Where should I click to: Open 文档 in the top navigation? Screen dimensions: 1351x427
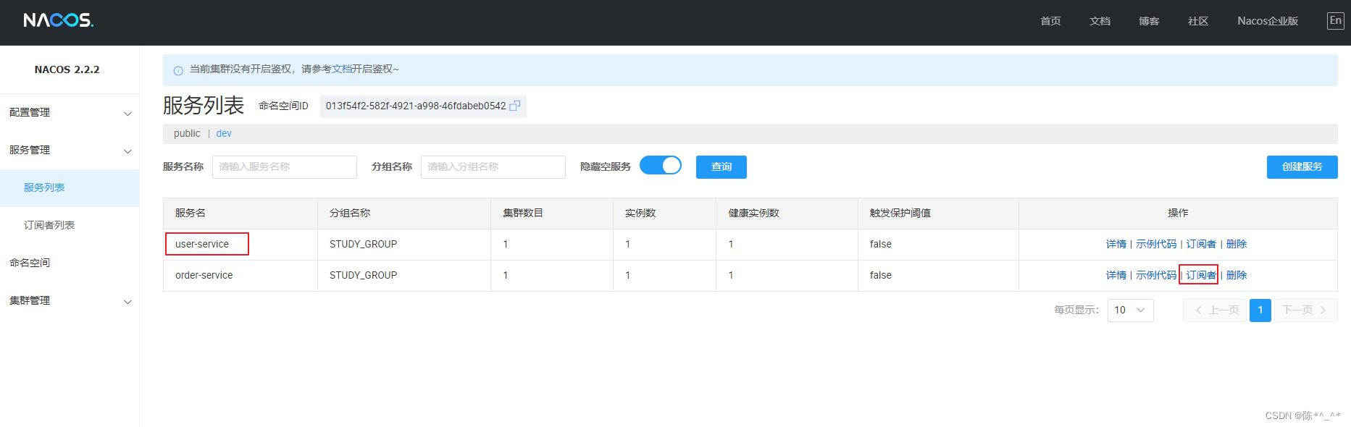click(x=1100, y=21)
